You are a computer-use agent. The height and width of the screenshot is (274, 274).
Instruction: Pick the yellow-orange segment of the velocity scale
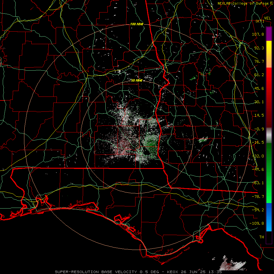[x=269, y=54]
